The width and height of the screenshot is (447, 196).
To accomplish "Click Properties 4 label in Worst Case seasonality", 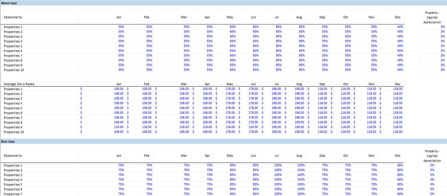I will (x=13, y=41).
